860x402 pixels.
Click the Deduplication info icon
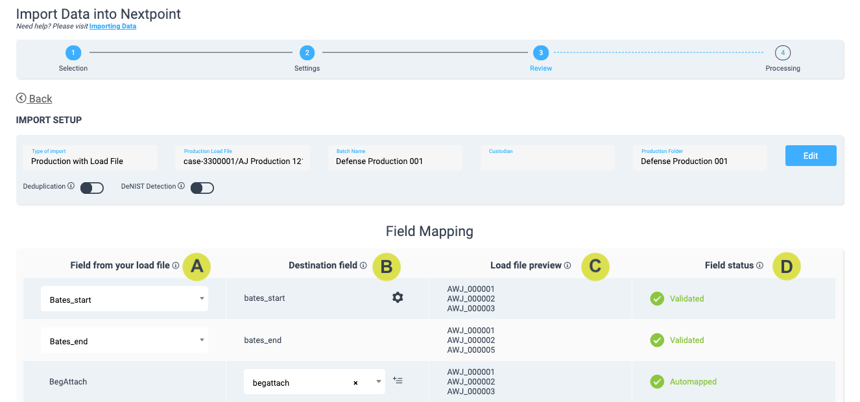pyautogui.click(x=71, y=186)
